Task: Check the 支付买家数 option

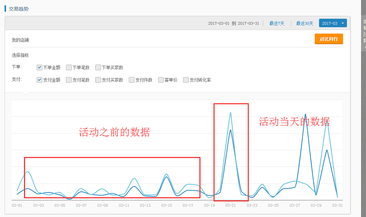Action: (98, 80)
